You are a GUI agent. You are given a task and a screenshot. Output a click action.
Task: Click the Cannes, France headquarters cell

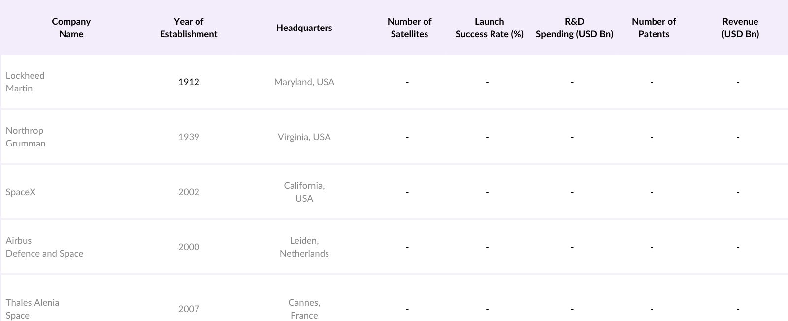click(304, 309)
